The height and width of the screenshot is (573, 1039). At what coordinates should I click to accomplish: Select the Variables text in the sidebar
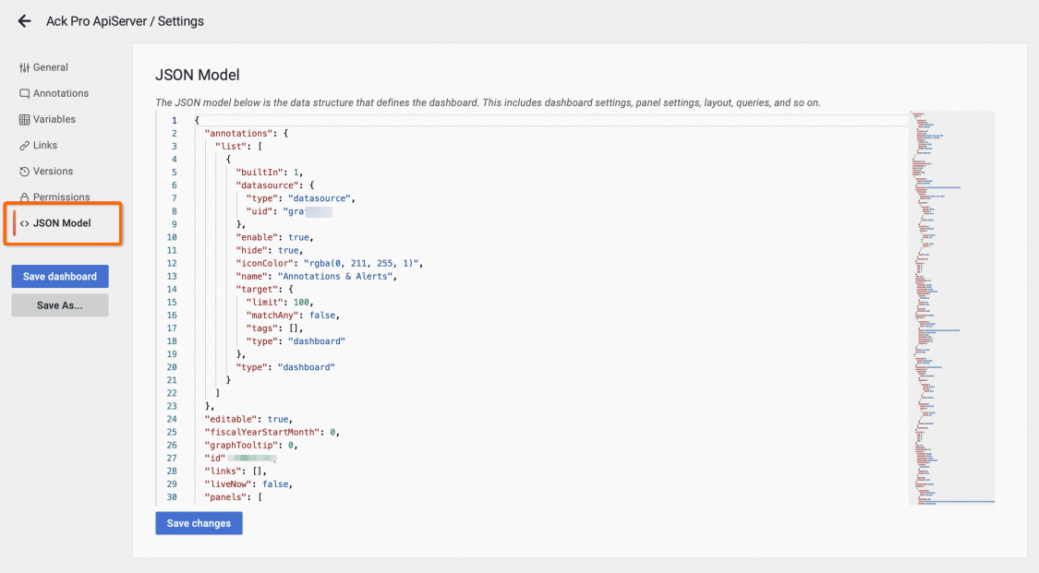click(54, 119)
